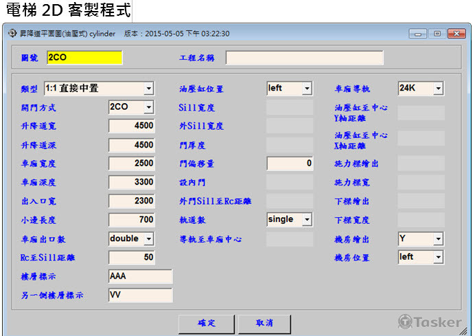Click the disabled 設內門 field

(x=290, y=182)
